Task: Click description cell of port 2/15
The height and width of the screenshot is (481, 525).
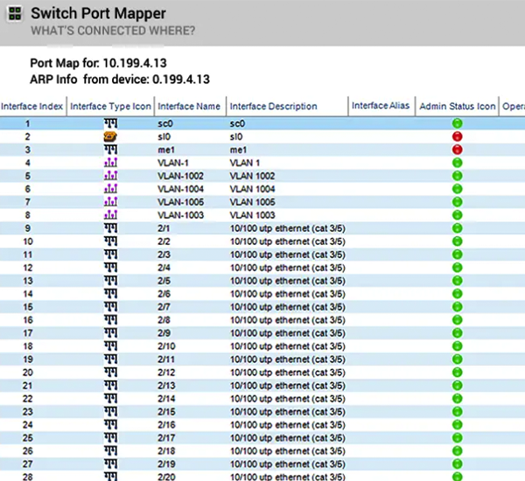Action: [288, 411]
